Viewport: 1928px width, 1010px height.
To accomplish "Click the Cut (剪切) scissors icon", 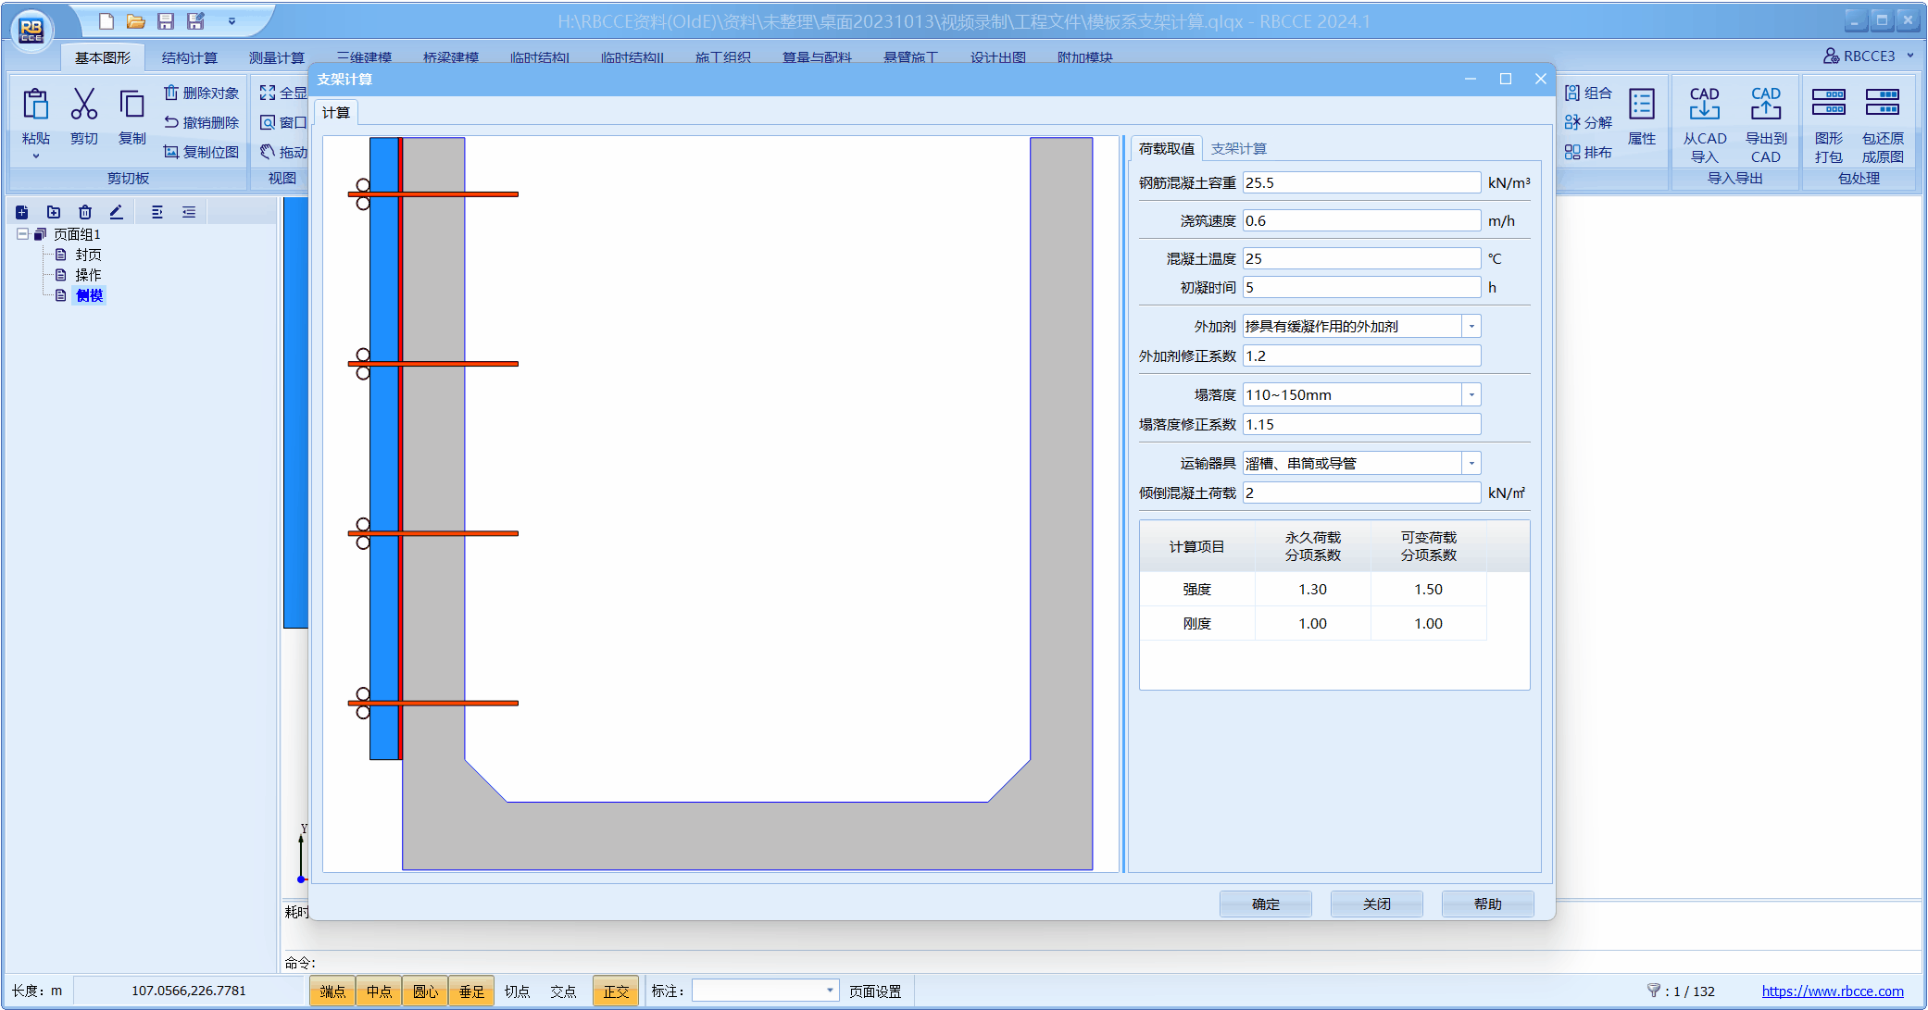I will [83, 105].
